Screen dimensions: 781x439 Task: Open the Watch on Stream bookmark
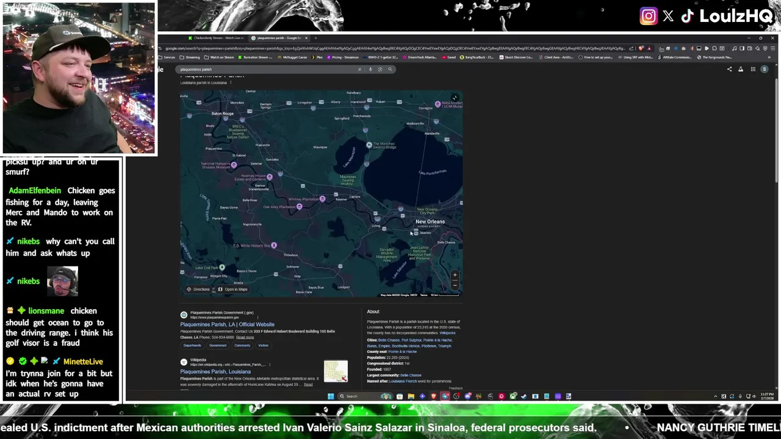coord(219,57)
